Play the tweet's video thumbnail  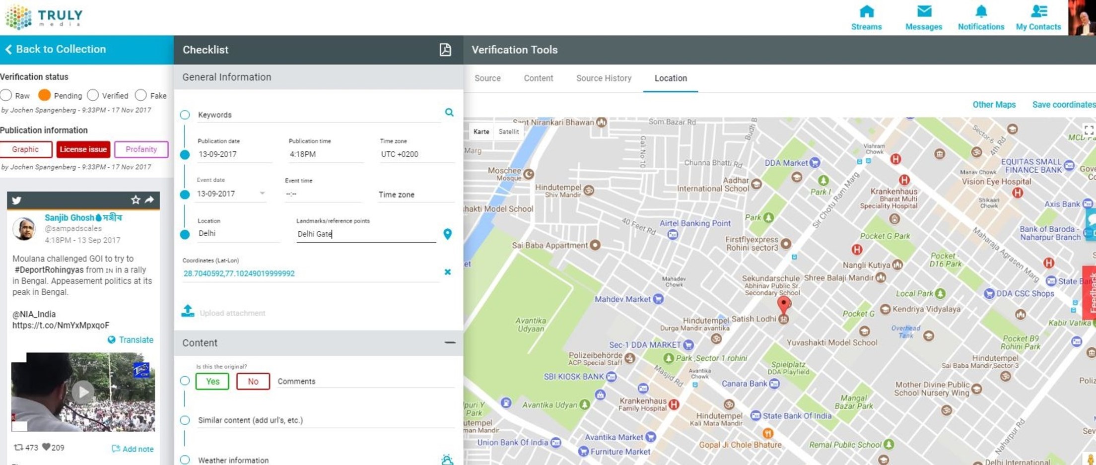pyautogui.click(x=83, y=392)
